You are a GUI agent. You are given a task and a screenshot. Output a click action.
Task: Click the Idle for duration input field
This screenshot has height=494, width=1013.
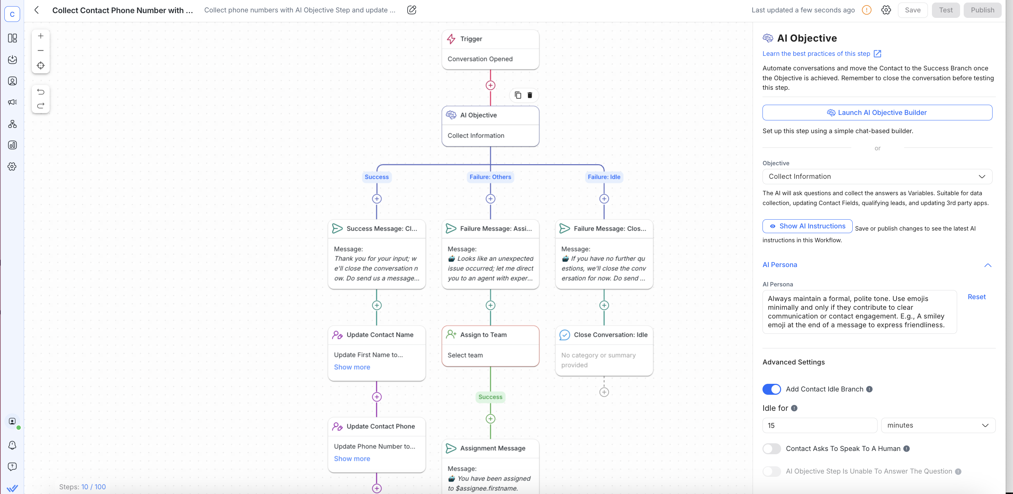click(x=819, y=425)
